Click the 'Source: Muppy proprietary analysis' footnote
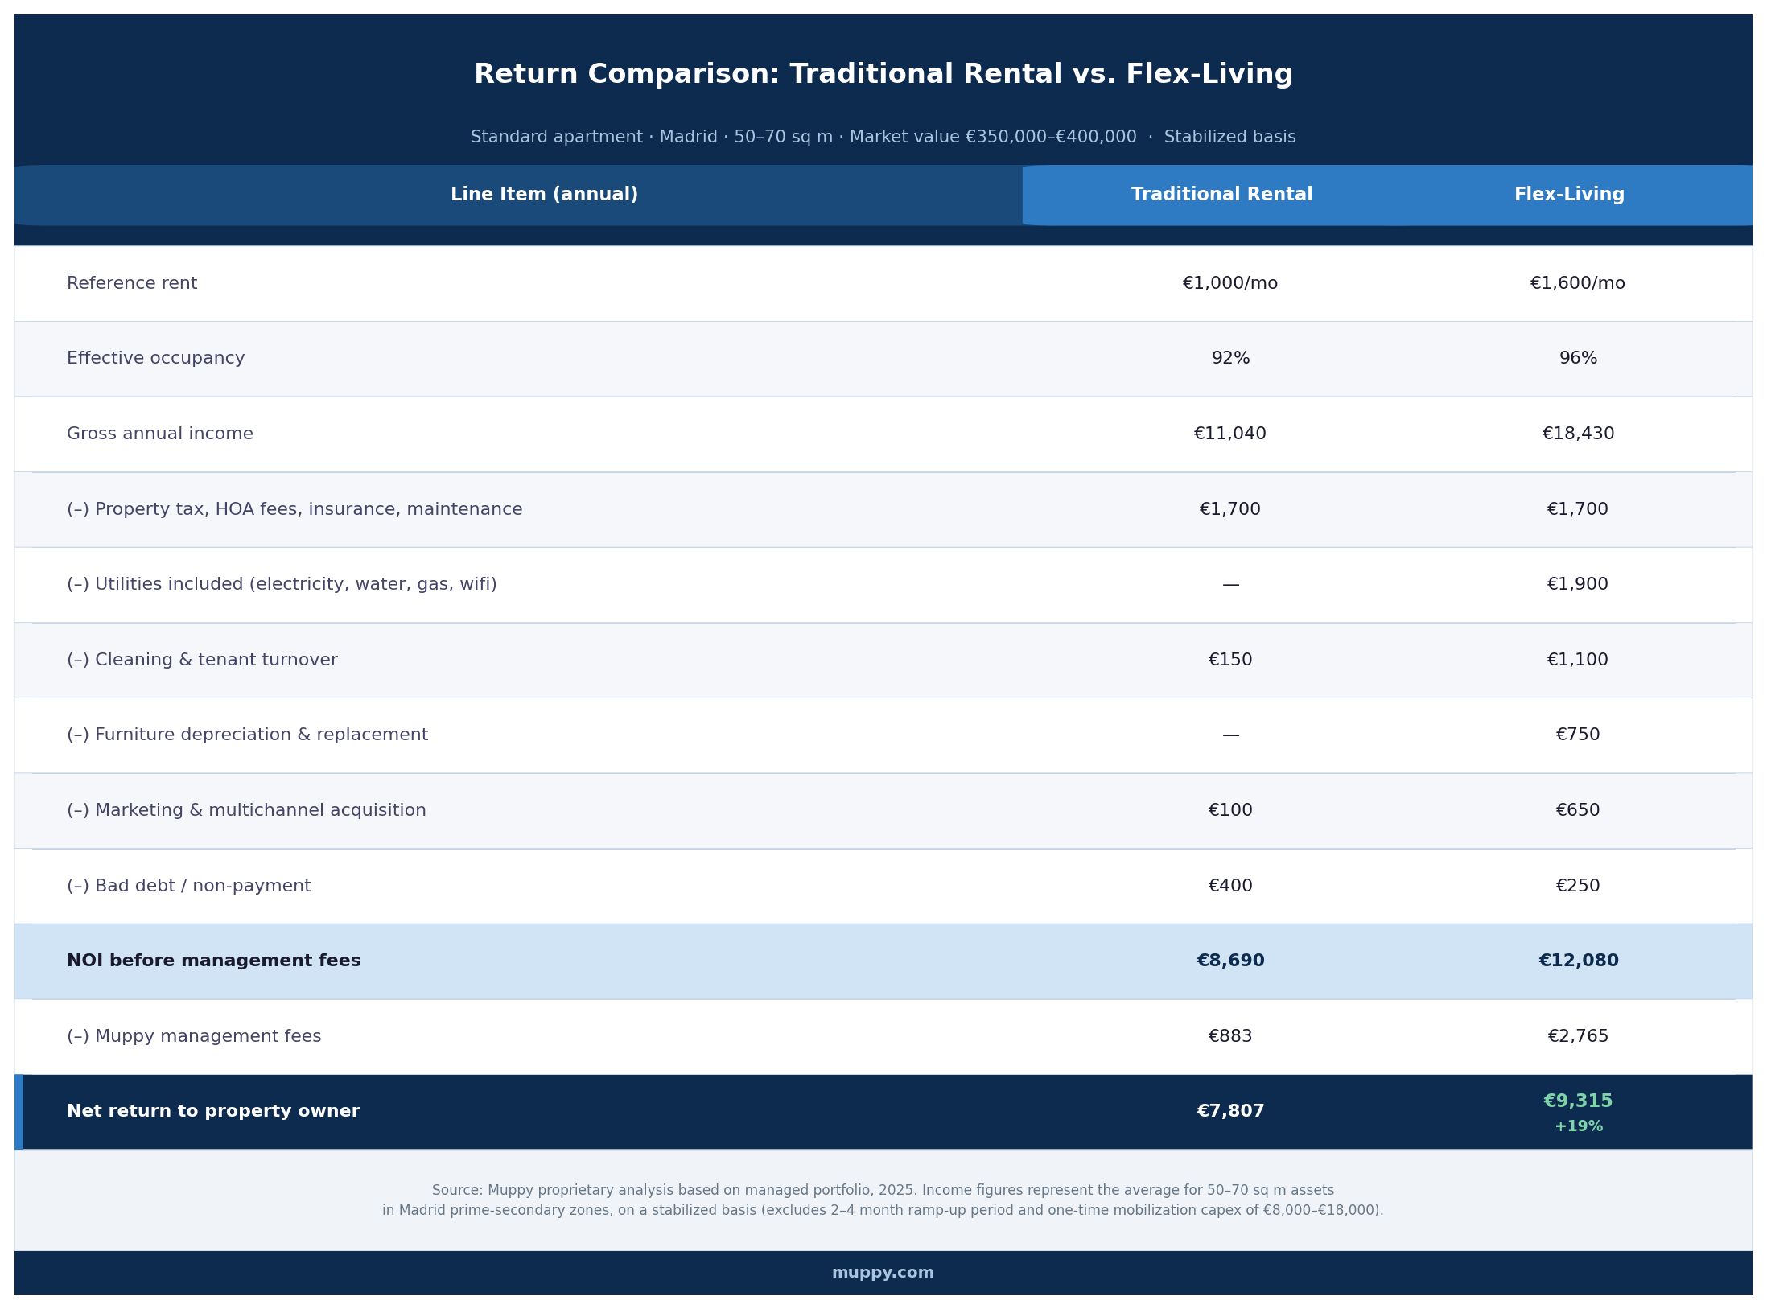 883,1201
